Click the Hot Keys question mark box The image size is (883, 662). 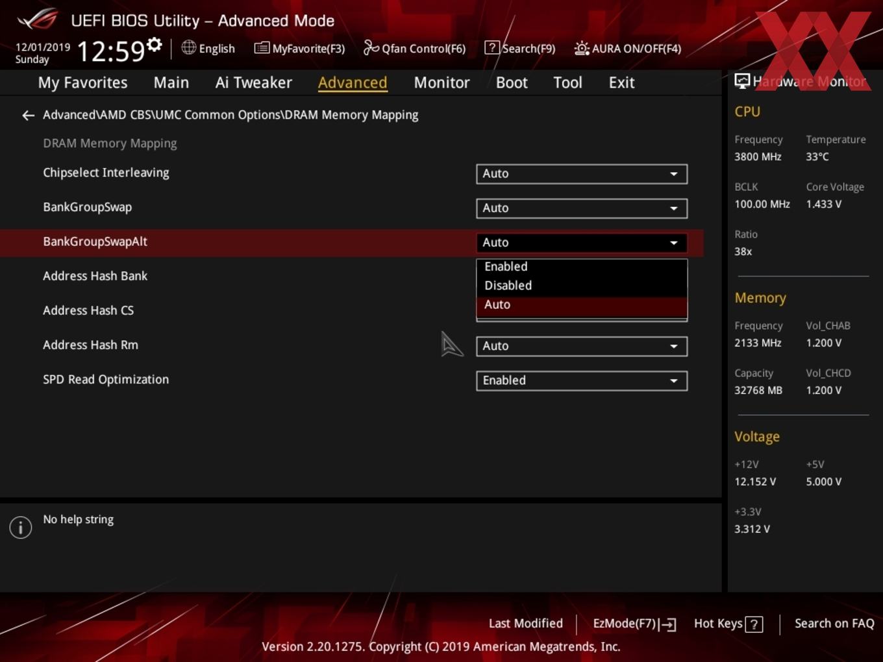pos(754,624)
